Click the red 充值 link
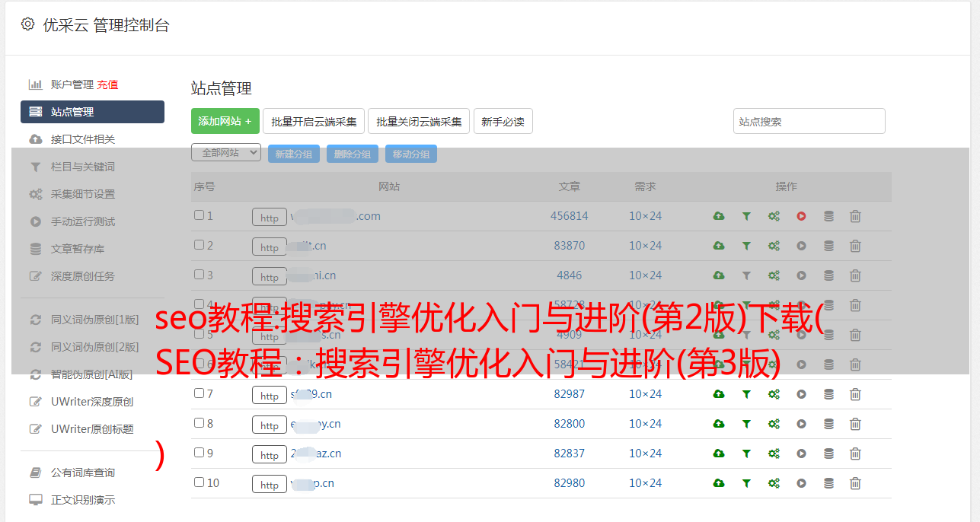The height and width of the screenshot is (522, 980). 107,84
